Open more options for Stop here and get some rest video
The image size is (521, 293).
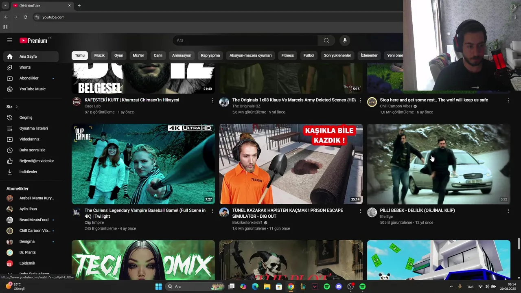coord(508,100)
